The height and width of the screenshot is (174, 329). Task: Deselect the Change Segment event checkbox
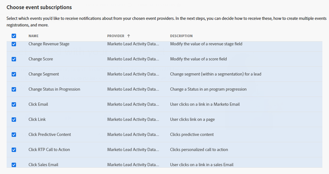point(14,74)
